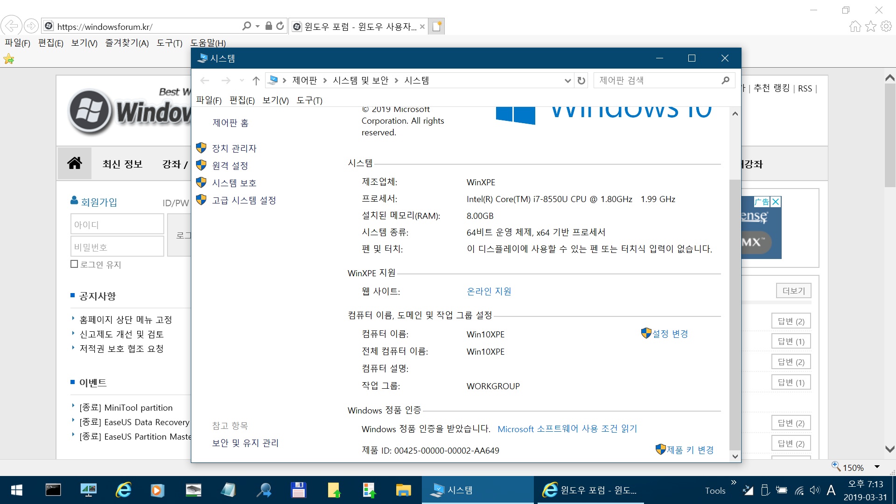Open 보기(V) menu in System window
This screenshot has height=504, width=896.
tap(275, 100)
